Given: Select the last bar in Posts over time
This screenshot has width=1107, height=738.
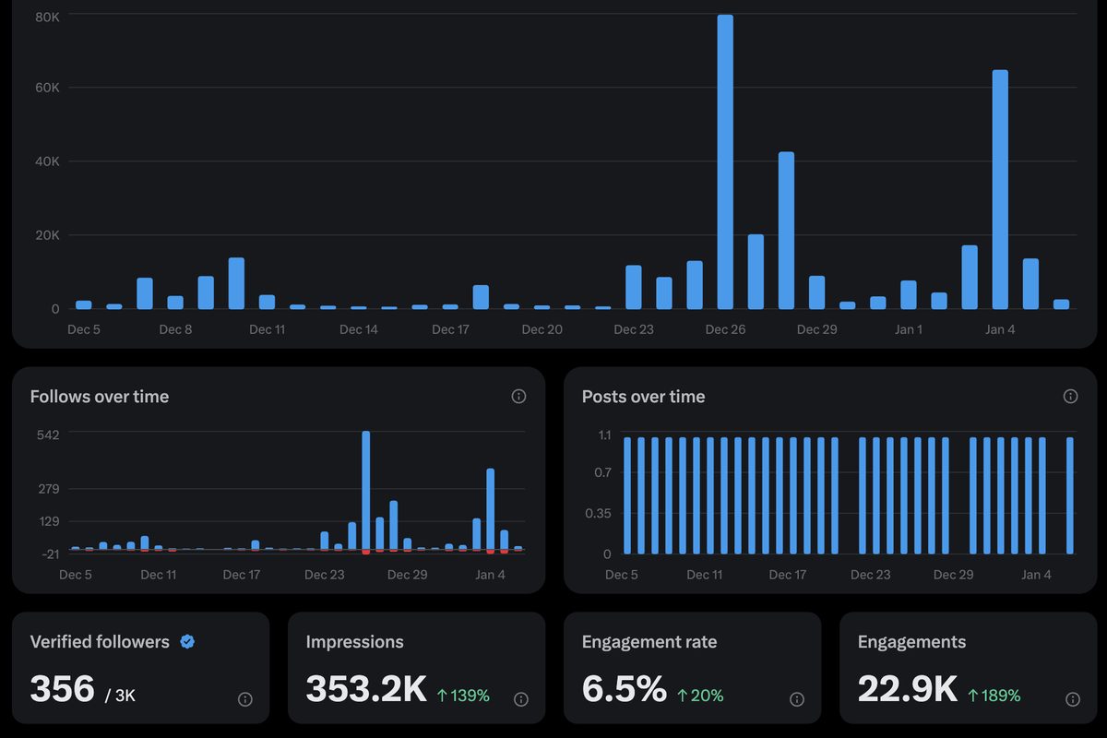Looking at the screenshot, I should pos(1070,495).
